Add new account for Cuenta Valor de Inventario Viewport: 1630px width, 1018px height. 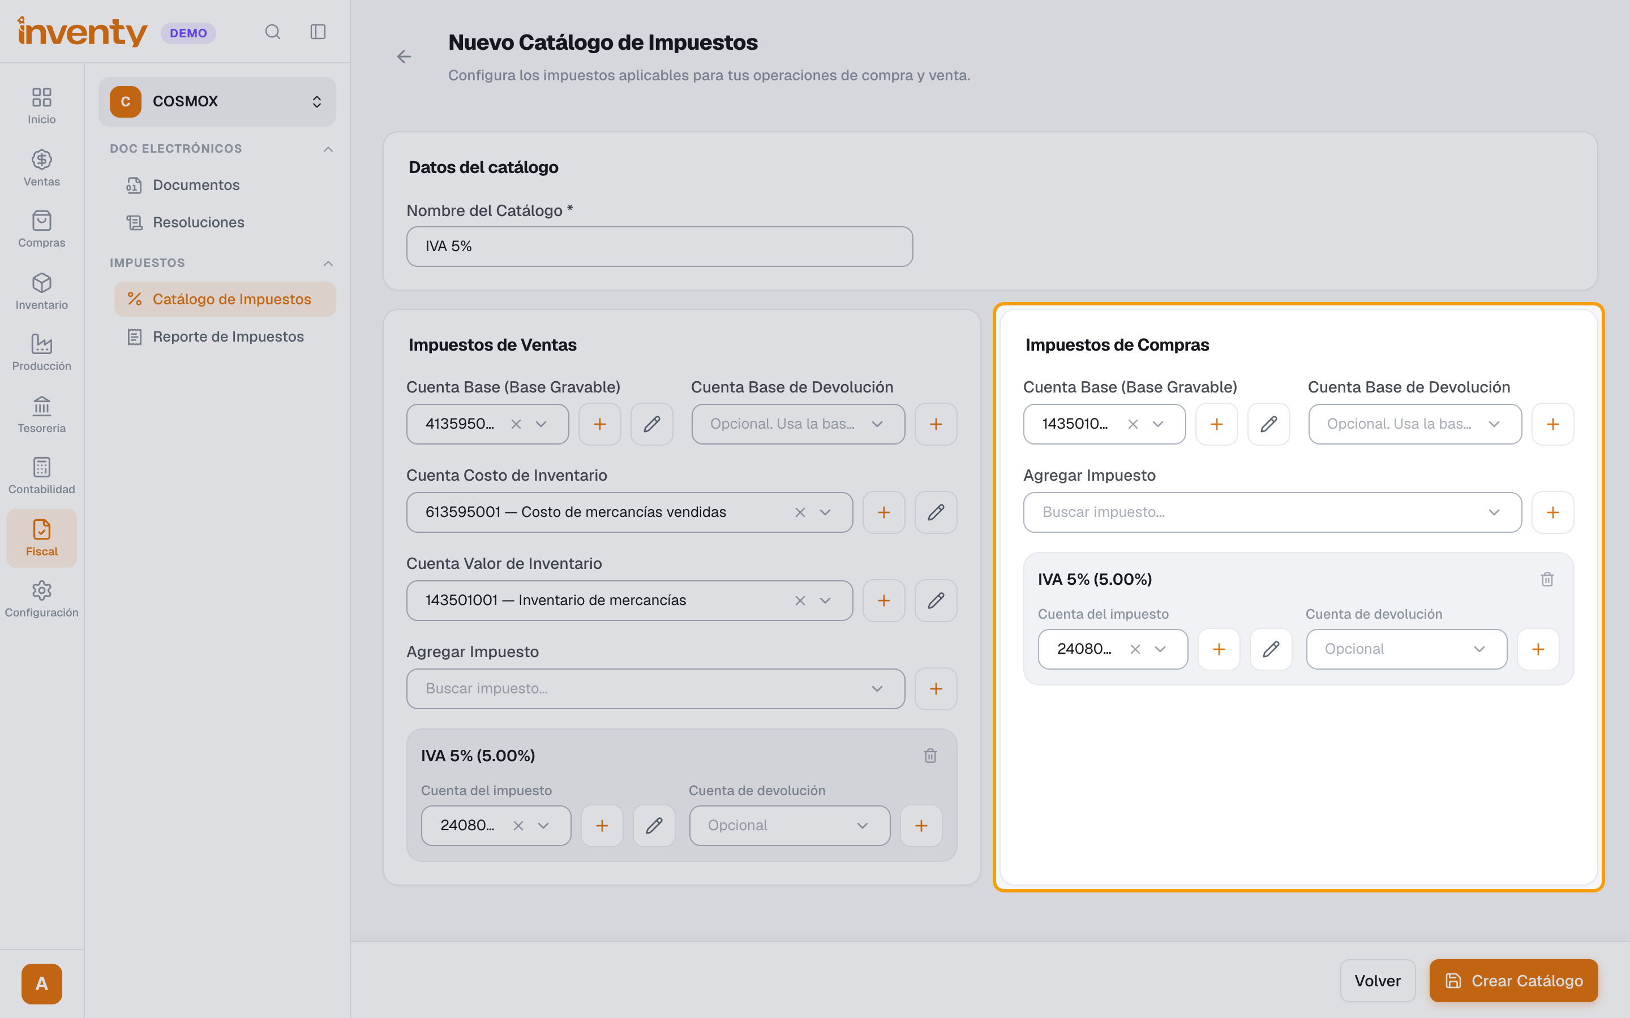point(883,601)
